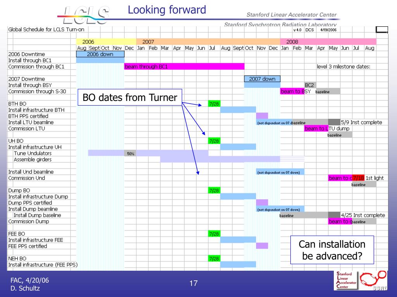397x297 pixels.
Task: Click the 'Commission LTU' row label
Action: 27,128
